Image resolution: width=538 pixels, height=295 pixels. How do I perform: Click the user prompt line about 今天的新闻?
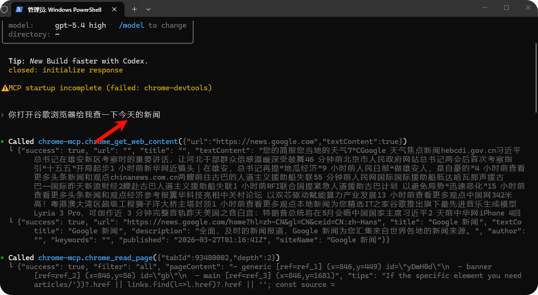[x=84, y=115]
